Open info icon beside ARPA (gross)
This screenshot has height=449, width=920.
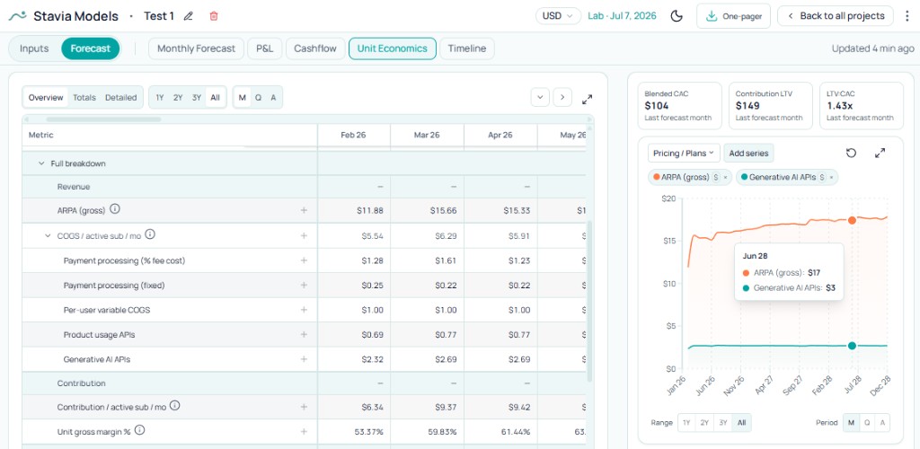pyautogui.click(x=115, y=208)
